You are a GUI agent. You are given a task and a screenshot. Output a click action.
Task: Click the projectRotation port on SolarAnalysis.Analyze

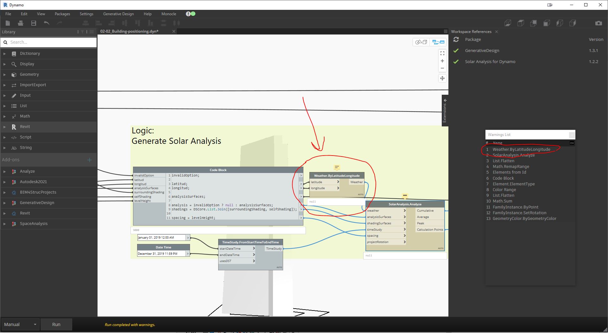pyautogui.click(x=386, y=242)
